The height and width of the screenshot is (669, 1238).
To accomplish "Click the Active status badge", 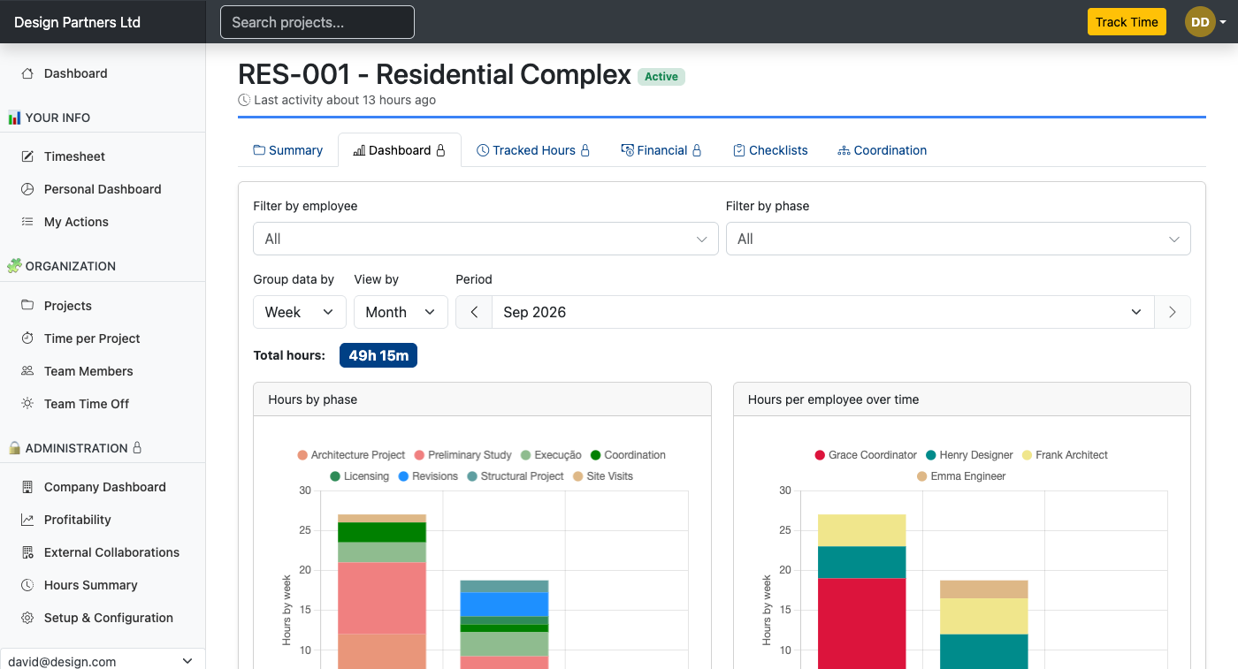I will [x=661, y=77].
